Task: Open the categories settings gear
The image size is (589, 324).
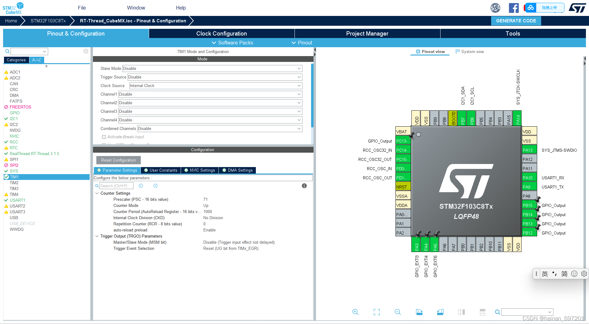Action: (x=86, y=51)
